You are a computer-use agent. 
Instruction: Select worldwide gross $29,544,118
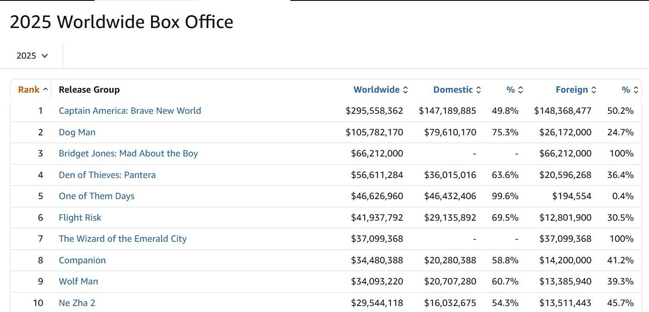(377, 303)
